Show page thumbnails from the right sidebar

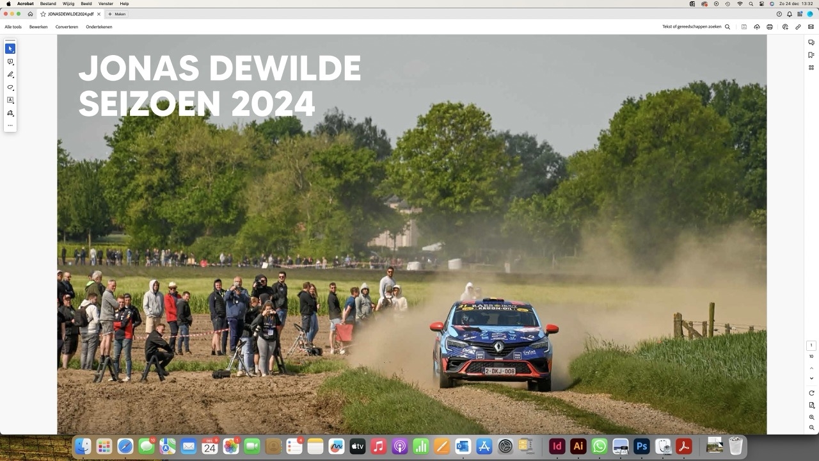pos(811,66)
